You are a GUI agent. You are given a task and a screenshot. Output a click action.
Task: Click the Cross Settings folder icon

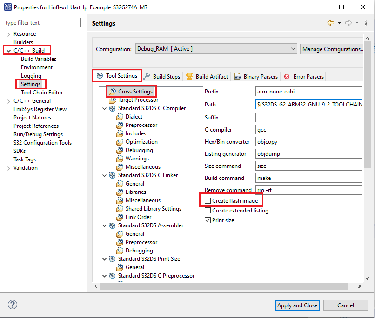click(x=112, y=92)
